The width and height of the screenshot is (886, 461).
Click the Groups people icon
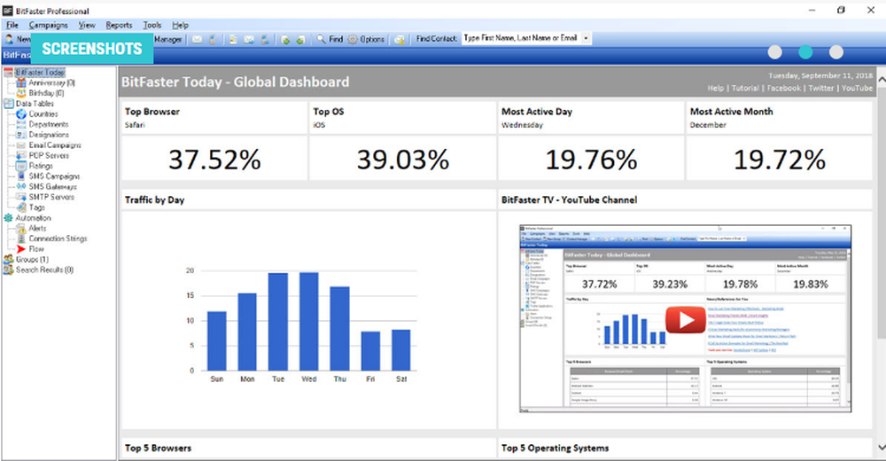pos(9,259)
